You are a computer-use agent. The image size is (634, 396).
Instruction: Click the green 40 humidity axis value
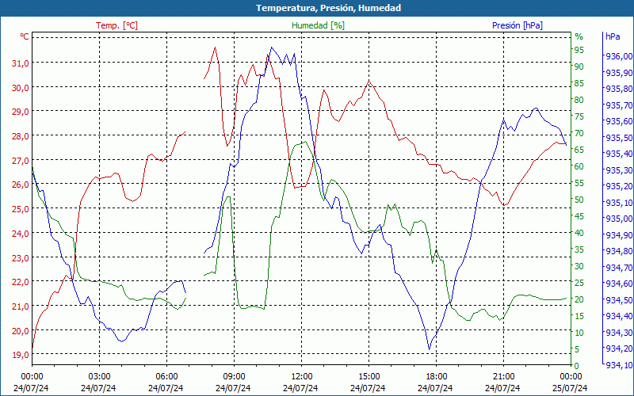pyautogui.click(x=579, y=233)
